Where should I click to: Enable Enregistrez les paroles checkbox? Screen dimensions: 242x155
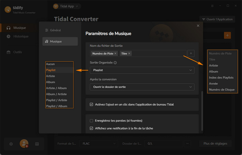[x=91, y=121]
